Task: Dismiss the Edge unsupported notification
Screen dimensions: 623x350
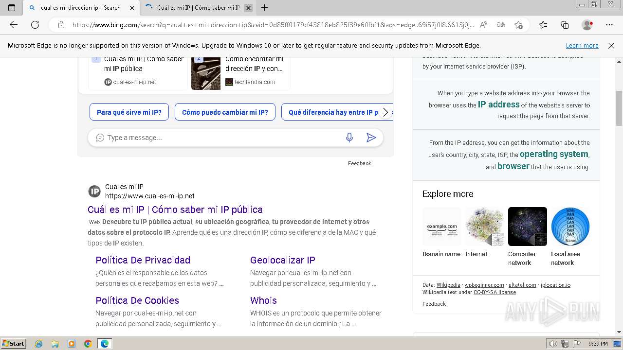Action: [x=611, y=46]
